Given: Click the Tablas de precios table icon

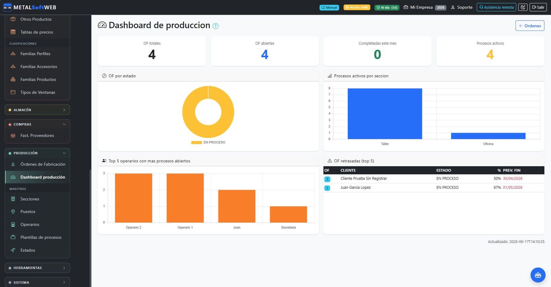Looking at the screenshot, I should [13, 32].
